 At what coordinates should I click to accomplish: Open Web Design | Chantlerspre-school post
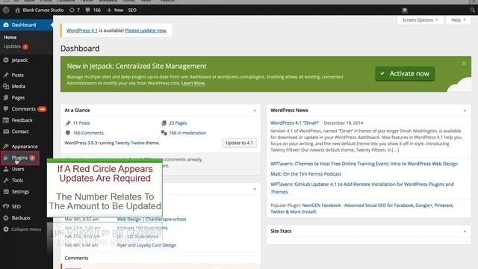pos(152,219)
